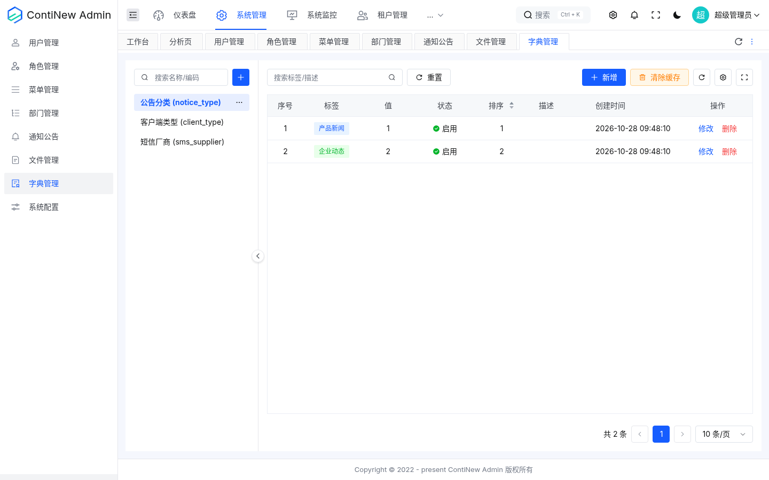
Task: Open the 仪表盘 top menu
Action: (175, 15)
